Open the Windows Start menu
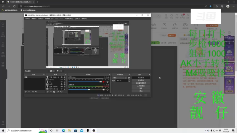This screenshot has width=237, height=133. coord(3,131)
